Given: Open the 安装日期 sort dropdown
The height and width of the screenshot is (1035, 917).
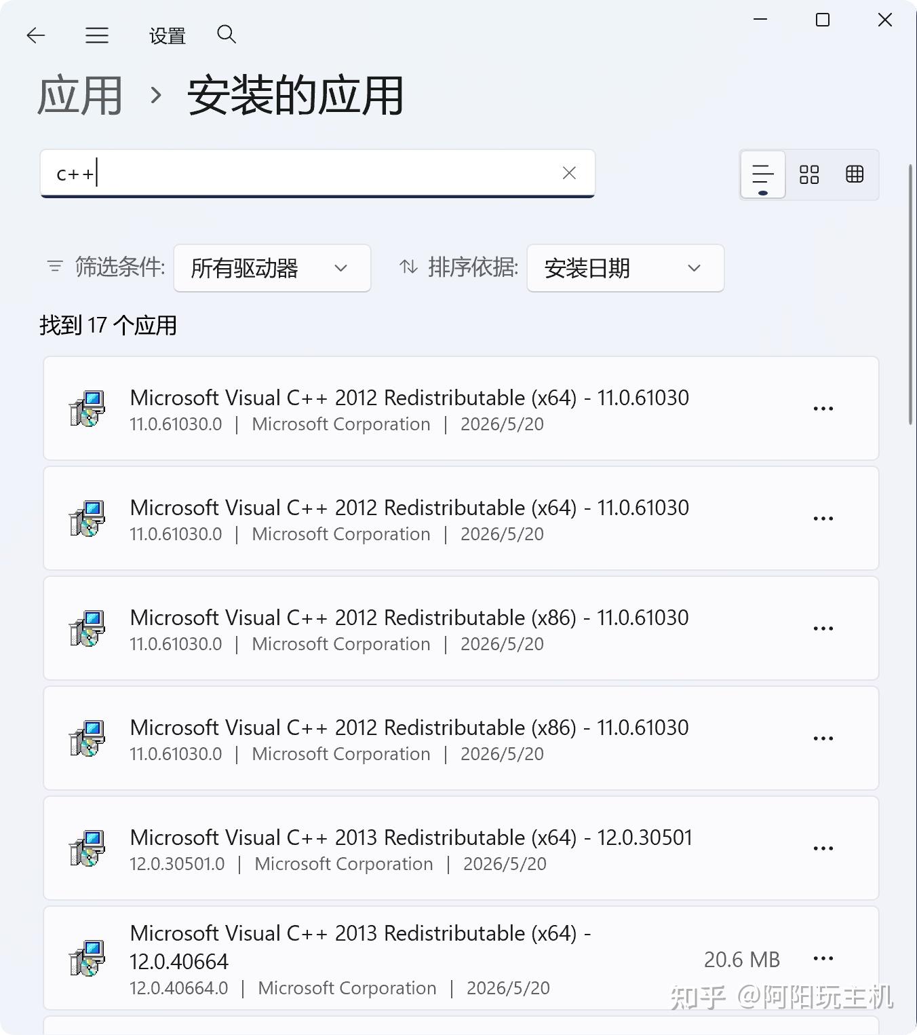Looking at the screenshot, I should click(625, 268).
